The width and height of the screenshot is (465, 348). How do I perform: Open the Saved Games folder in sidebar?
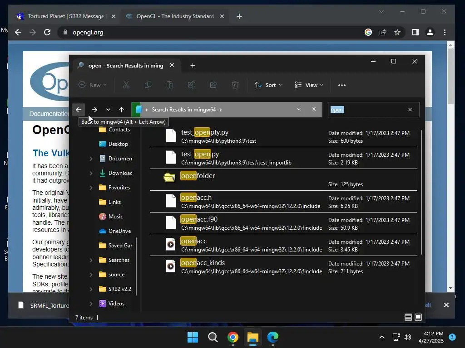point(116,246)
